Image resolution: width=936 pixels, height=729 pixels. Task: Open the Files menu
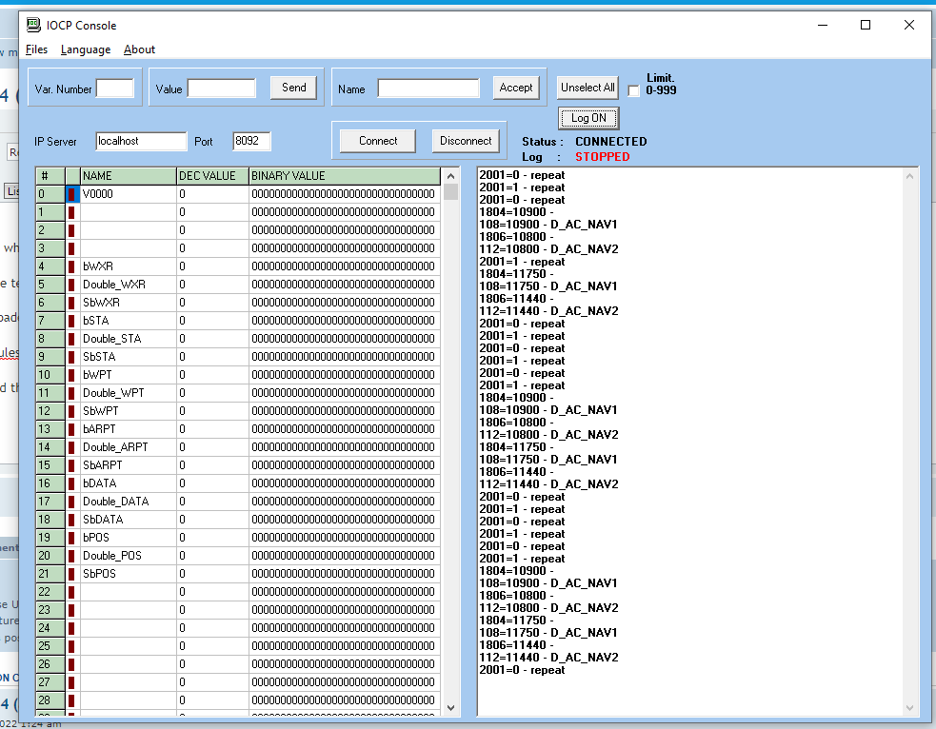click(36, 49)
